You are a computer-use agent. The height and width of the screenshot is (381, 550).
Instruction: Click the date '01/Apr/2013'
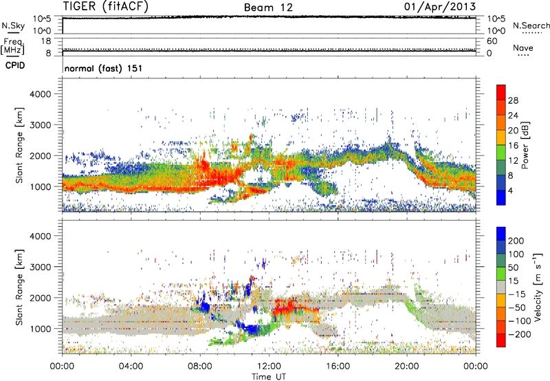[x=440, y=7]
